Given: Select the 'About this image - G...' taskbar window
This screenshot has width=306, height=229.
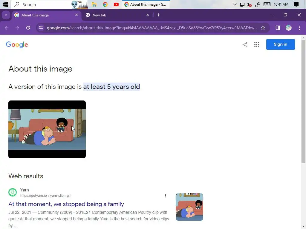Looking at the screenshot, I should (x=146, y=4).
